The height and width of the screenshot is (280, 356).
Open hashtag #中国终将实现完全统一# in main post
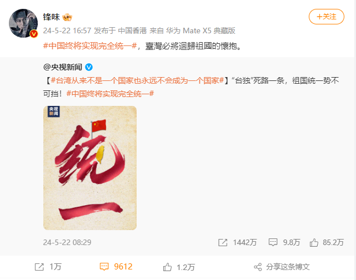click(x=90, y=46)
